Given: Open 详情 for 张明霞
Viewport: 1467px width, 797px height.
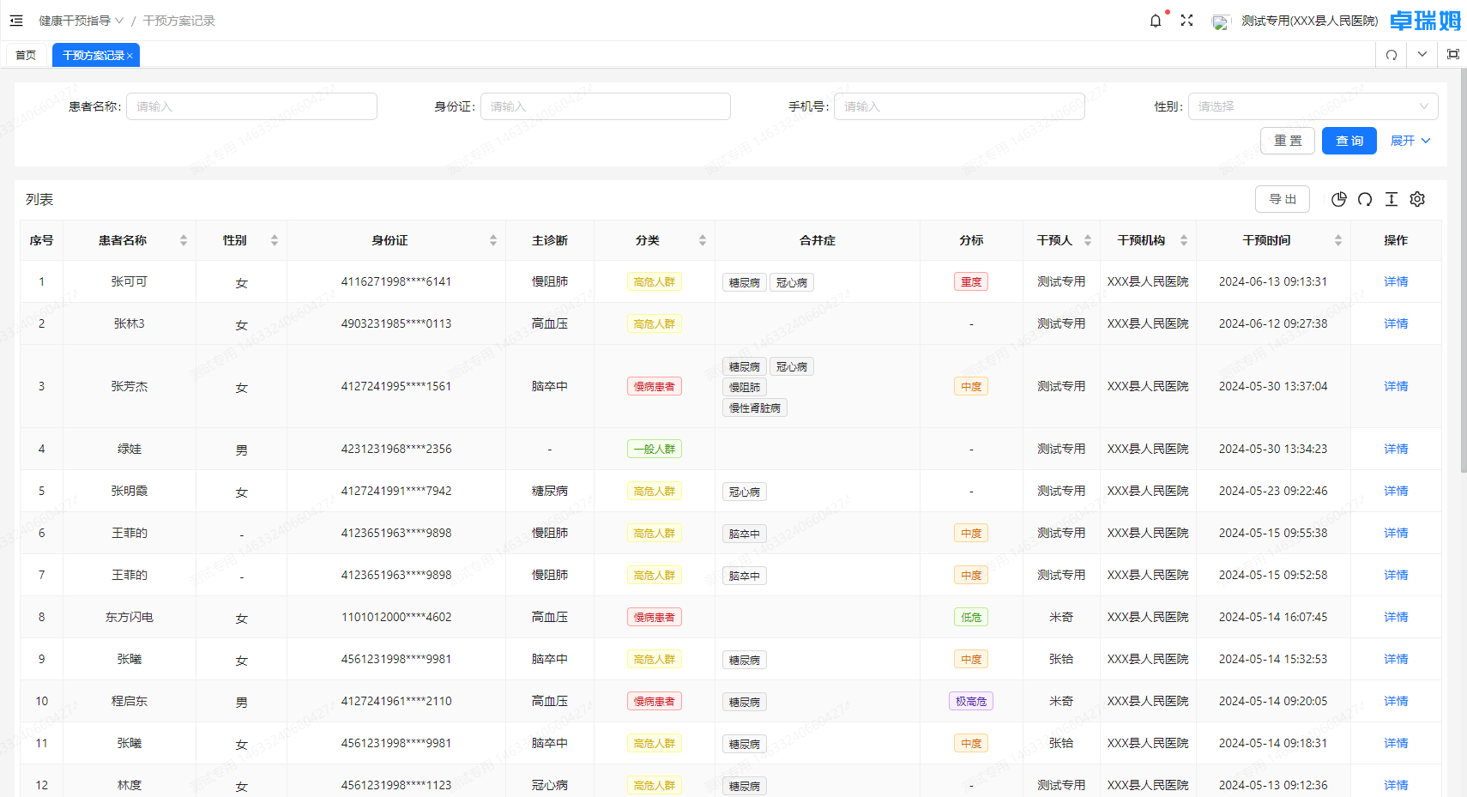Looking at the screenshot, I should [1396, 491].
